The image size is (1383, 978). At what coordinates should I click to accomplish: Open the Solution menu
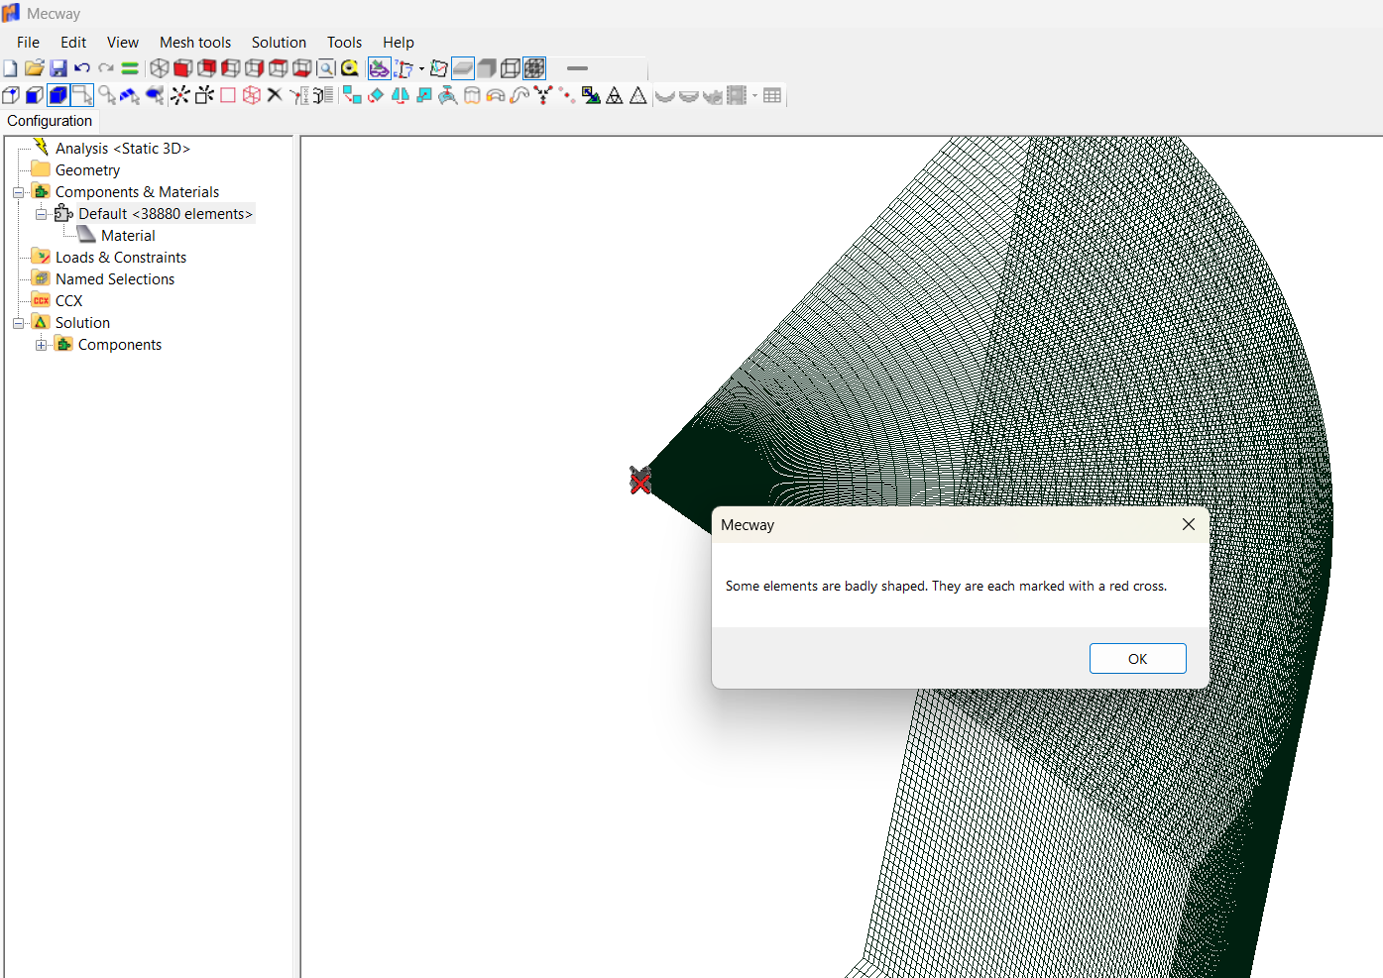click(x=279, y=43)
